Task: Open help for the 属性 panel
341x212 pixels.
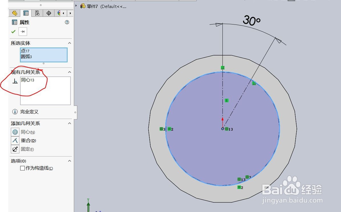Action: [x=67, y=22]
